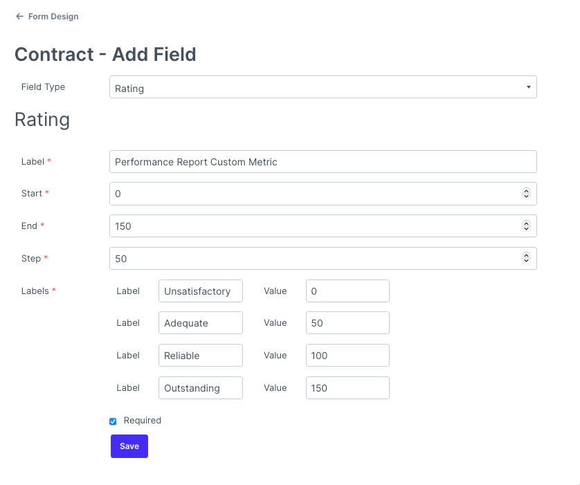Click the End input showing 150

tap(311, 226)
